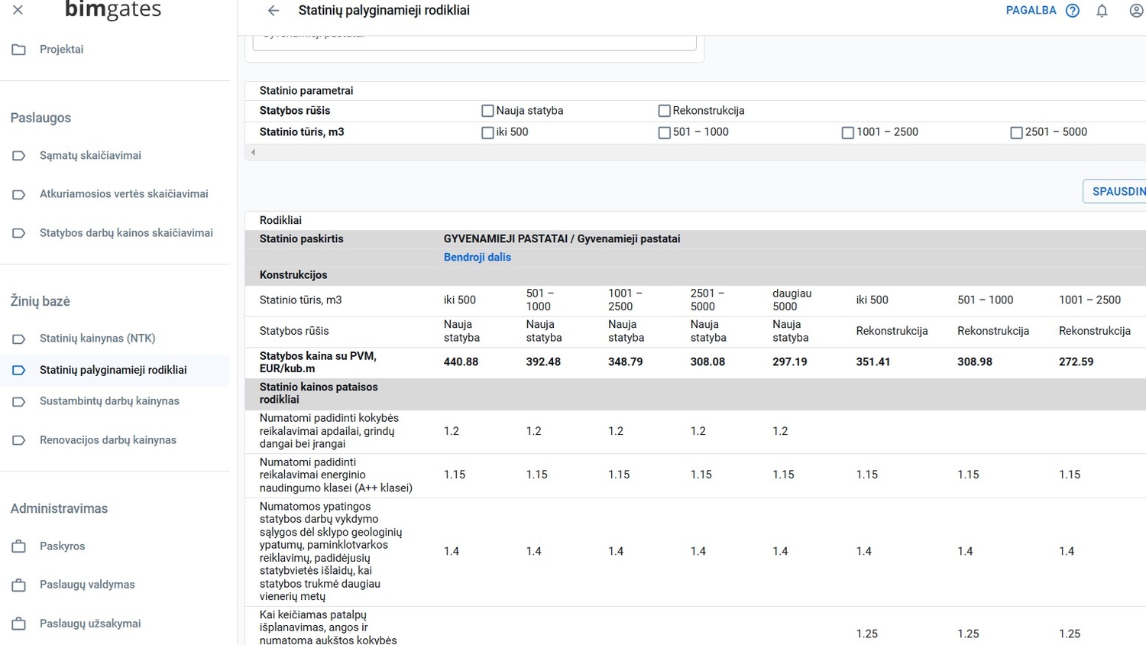Check the Rekonstrukcija checkbox

click(x=664, y=111)
